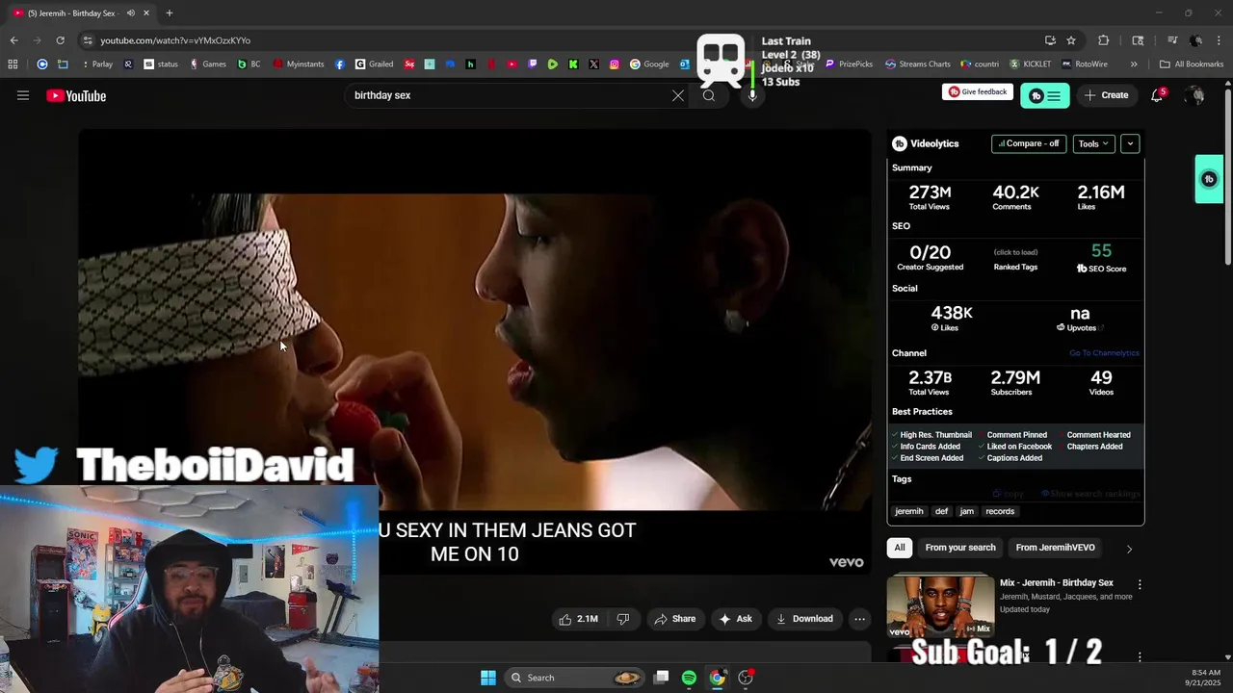Open the All Bookmarks folder
The height and width of the screenshot is (693, 1233).
pos(1192,64)
